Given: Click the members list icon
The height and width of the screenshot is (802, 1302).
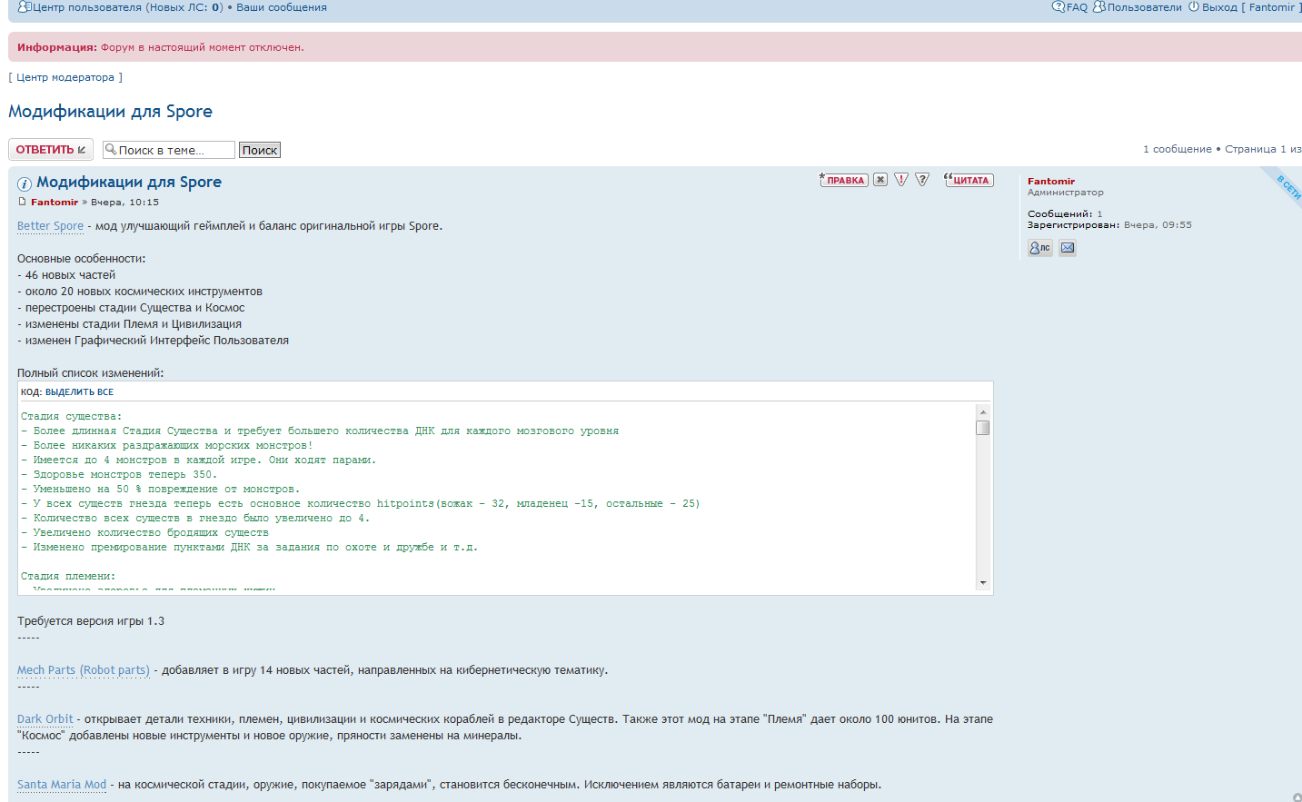Looking at the screenshot, I should click(1098, 7).
